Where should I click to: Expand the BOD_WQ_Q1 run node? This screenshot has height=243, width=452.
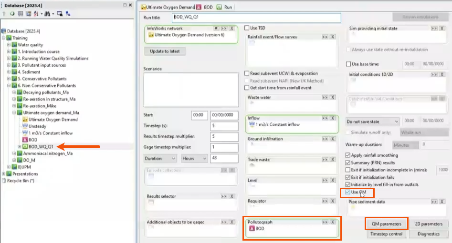(20, 147)
